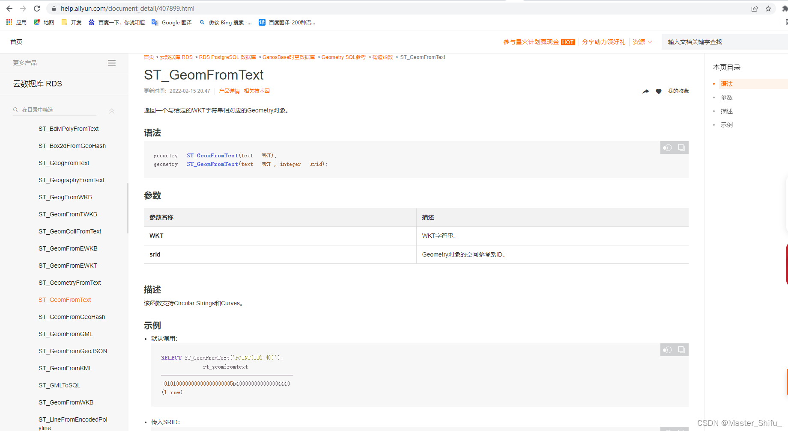
Task: Click the document keyword search field
Action: 725,42
